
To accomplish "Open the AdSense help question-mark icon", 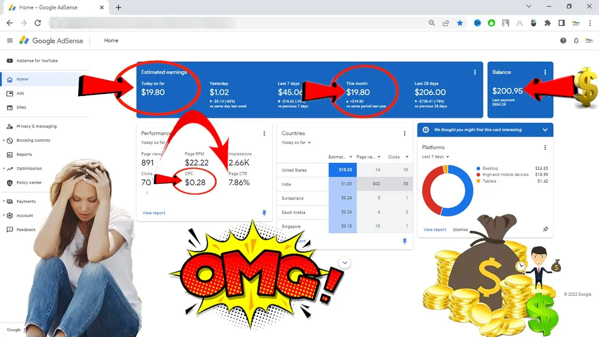I will tap(563, 41).
